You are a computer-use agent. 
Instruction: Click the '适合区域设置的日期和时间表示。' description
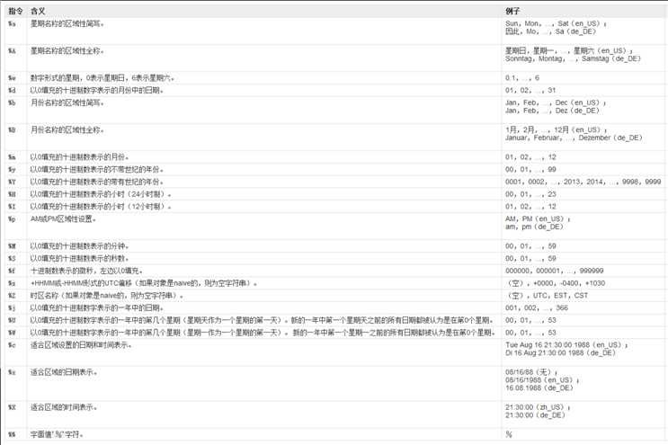[81, 345]
